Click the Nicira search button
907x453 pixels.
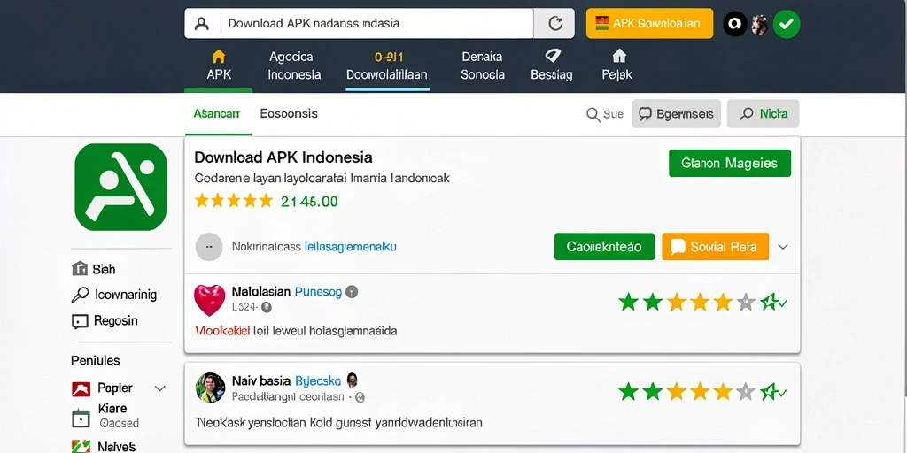pyautogui.click(x=763, y=114)
